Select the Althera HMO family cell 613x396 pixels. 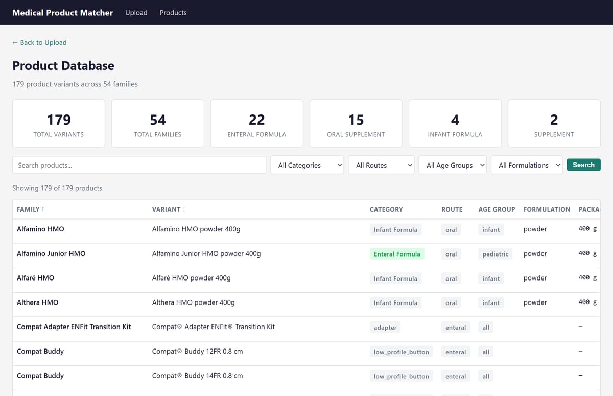pos(37,302)
